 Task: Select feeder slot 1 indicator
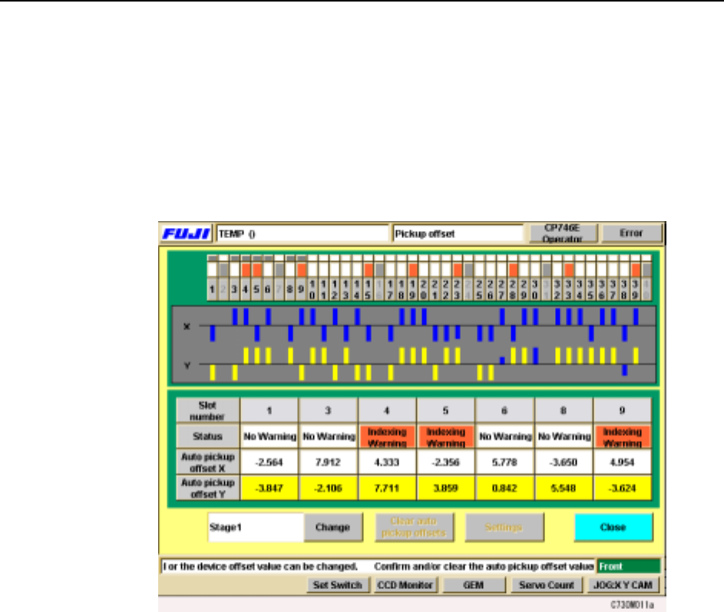click(213, 270)
